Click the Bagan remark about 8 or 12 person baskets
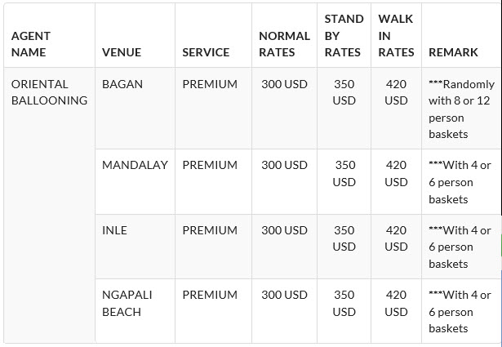This screenshot has width=502, height=347. (x=460, y=109)
